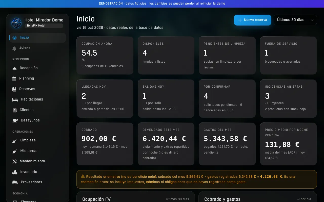Click the Limpieza broom icon

click(x=15, y=140)
